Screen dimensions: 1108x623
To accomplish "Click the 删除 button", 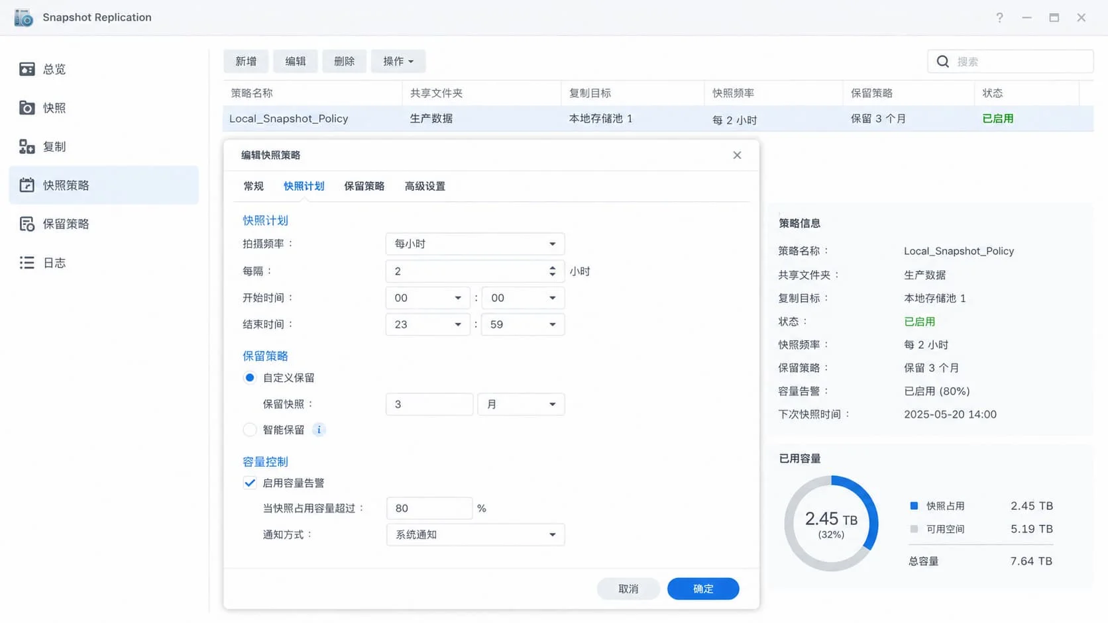I will [345, 61].
